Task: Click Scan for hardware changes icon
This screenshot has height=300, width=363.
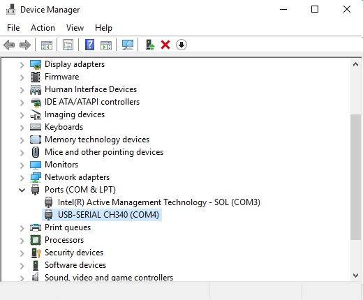Action: (128, 45)
